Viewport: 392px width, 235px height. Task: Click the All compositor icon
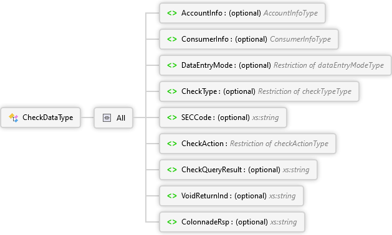[107, 118]
